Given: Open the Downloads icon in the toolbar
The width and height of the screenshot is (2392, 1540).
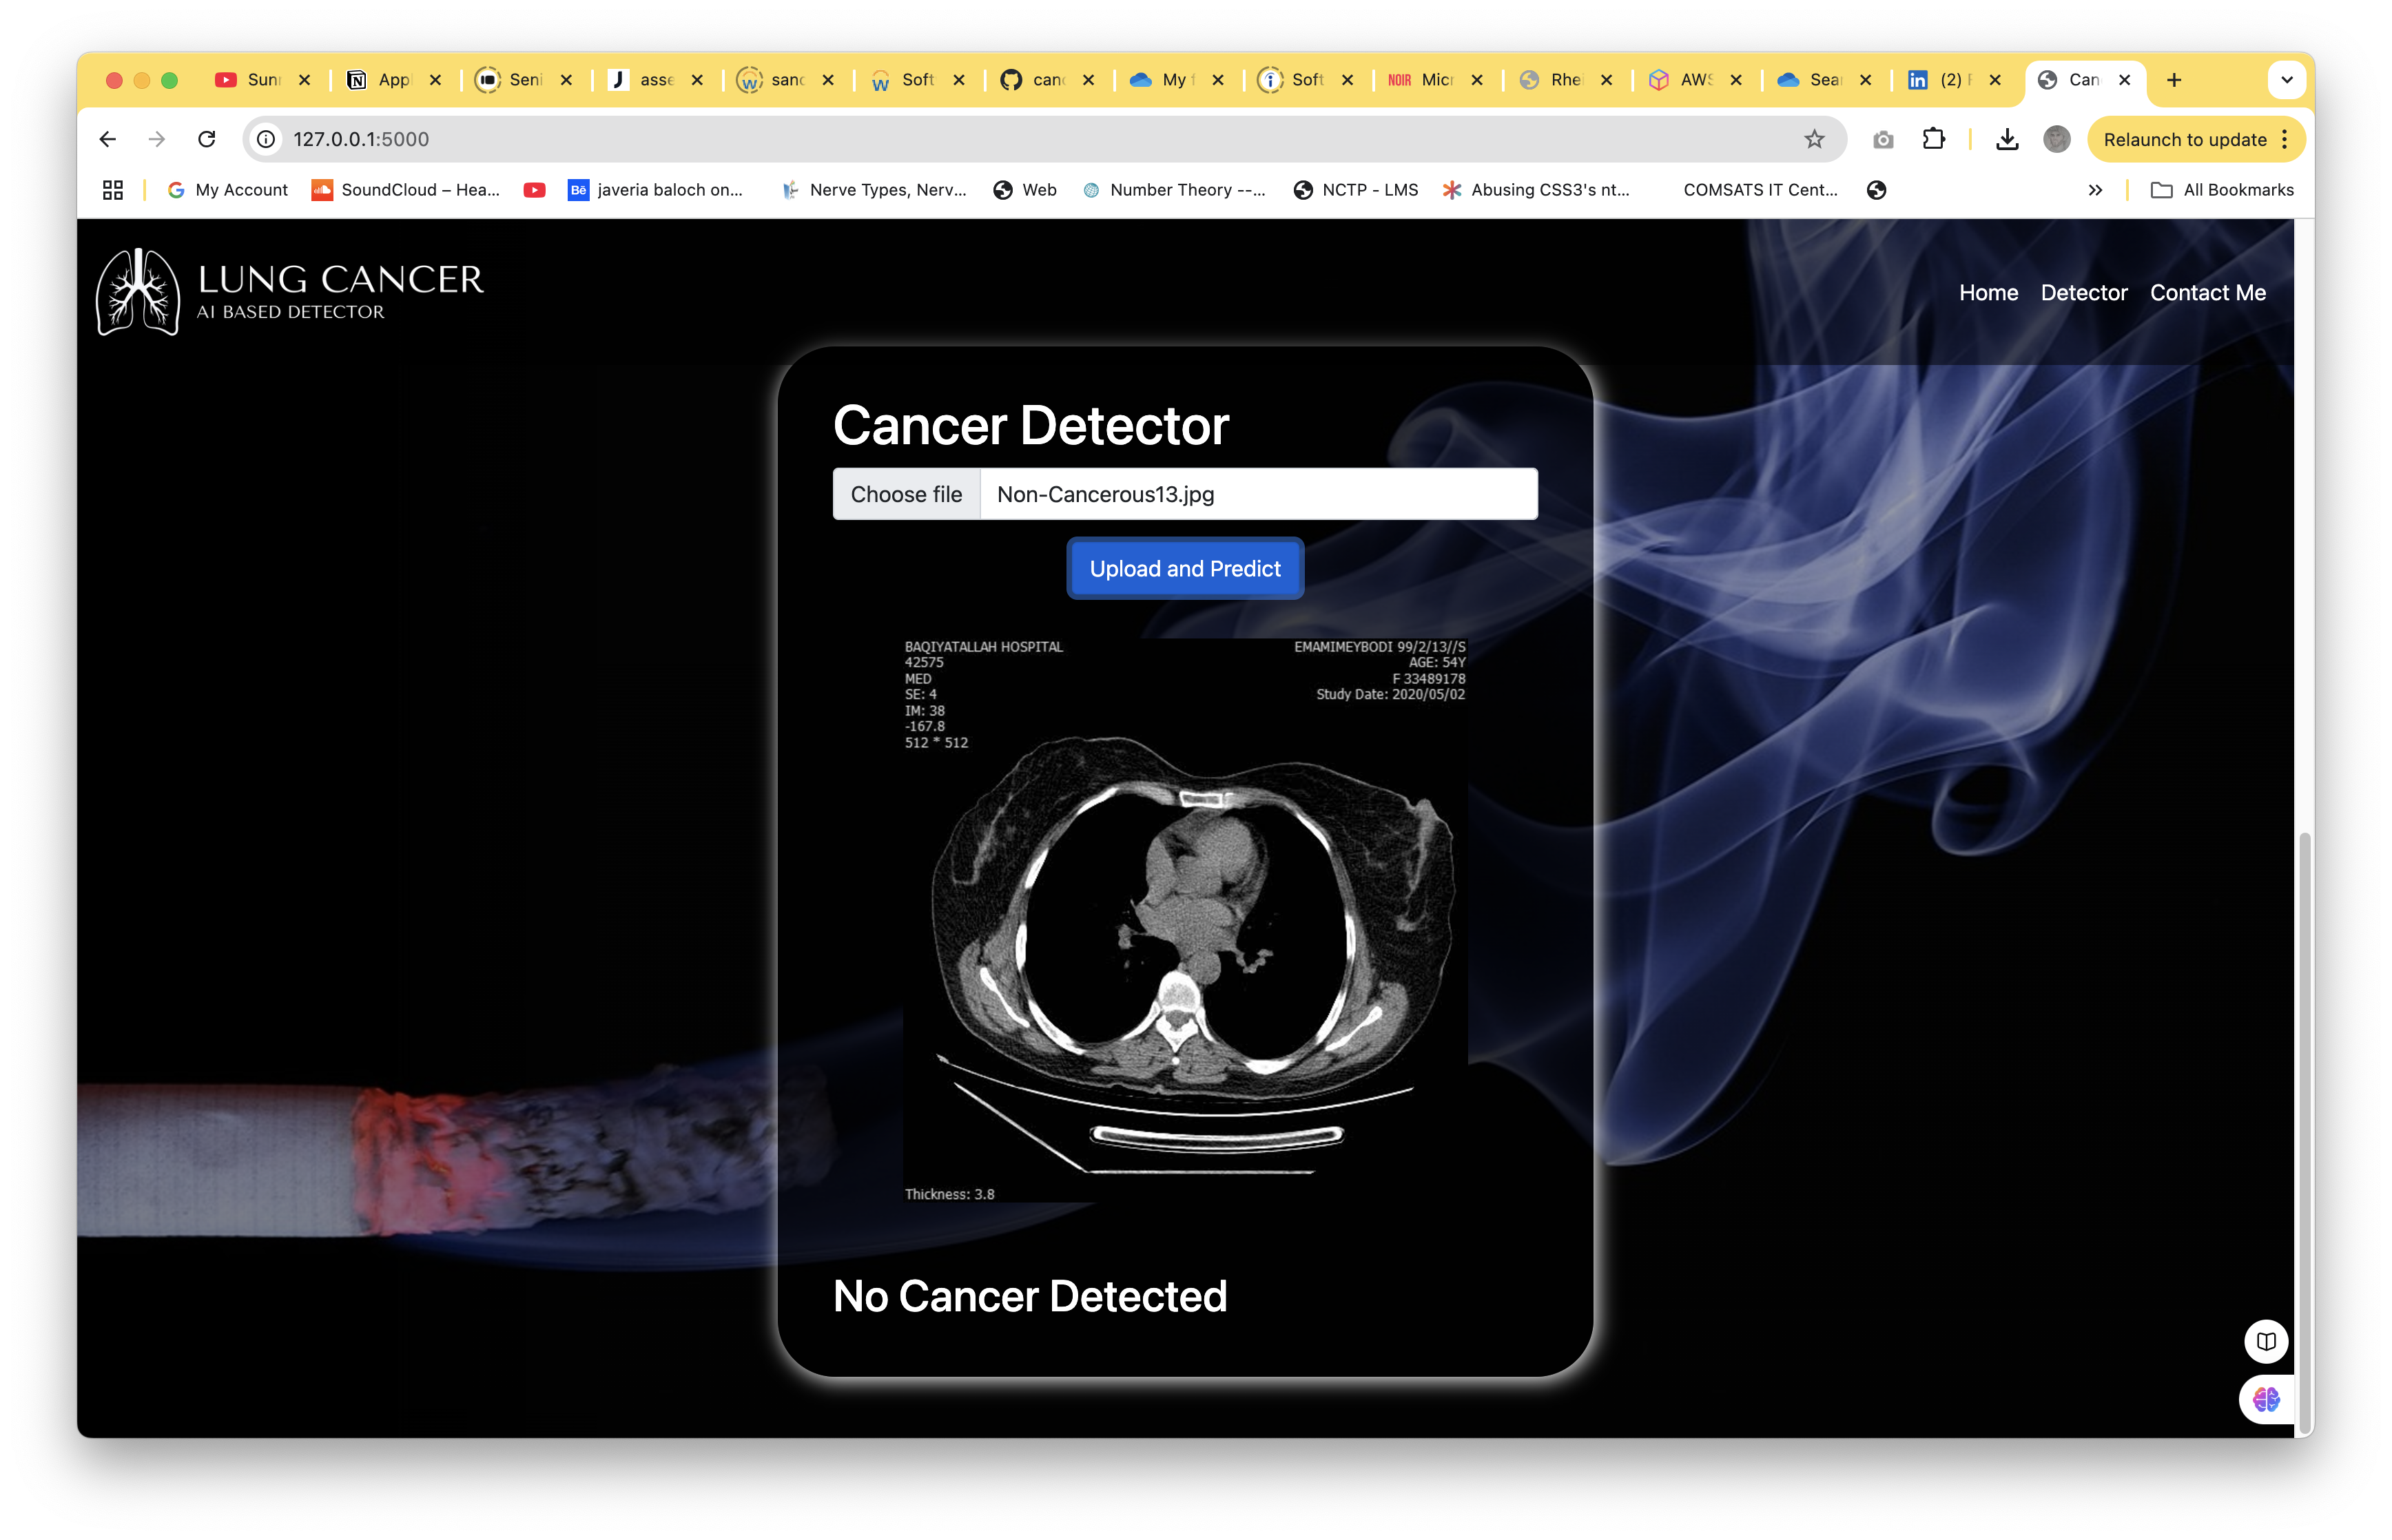Looking at the screenshot, I should click(2006, 139).
